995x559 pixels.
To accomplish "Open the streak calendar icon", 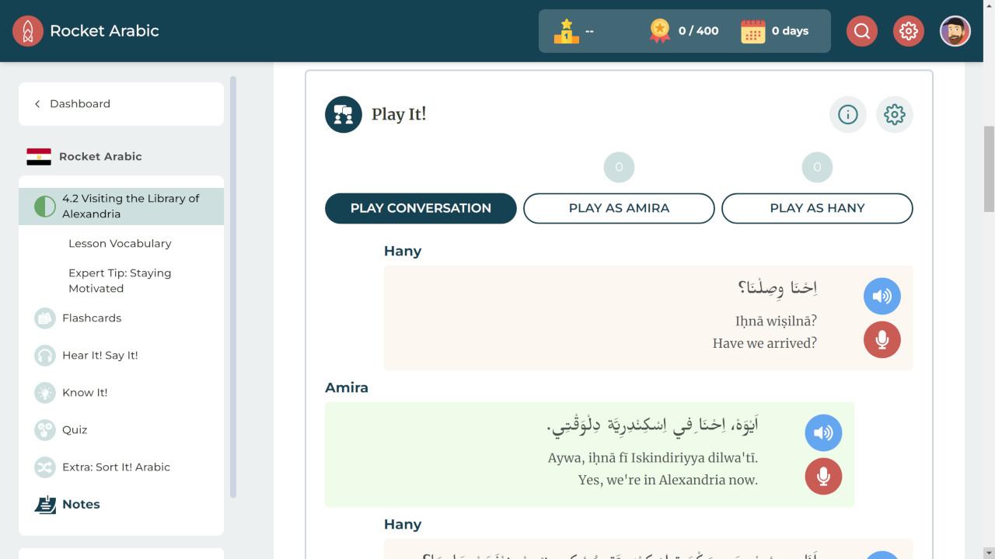I will point(752,31).
